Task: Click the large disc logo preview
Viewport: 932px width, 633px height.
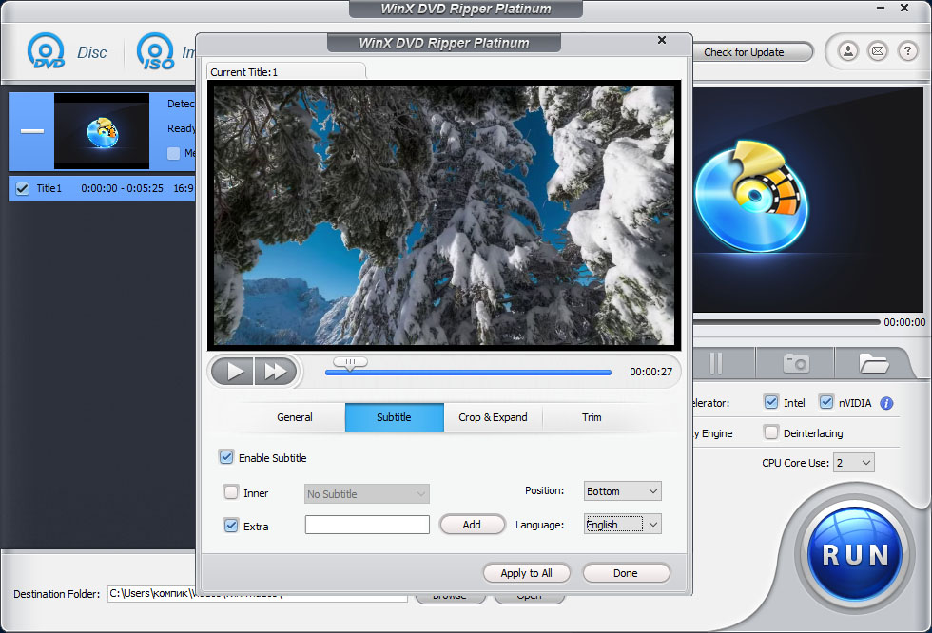Action: pos(752,197)
